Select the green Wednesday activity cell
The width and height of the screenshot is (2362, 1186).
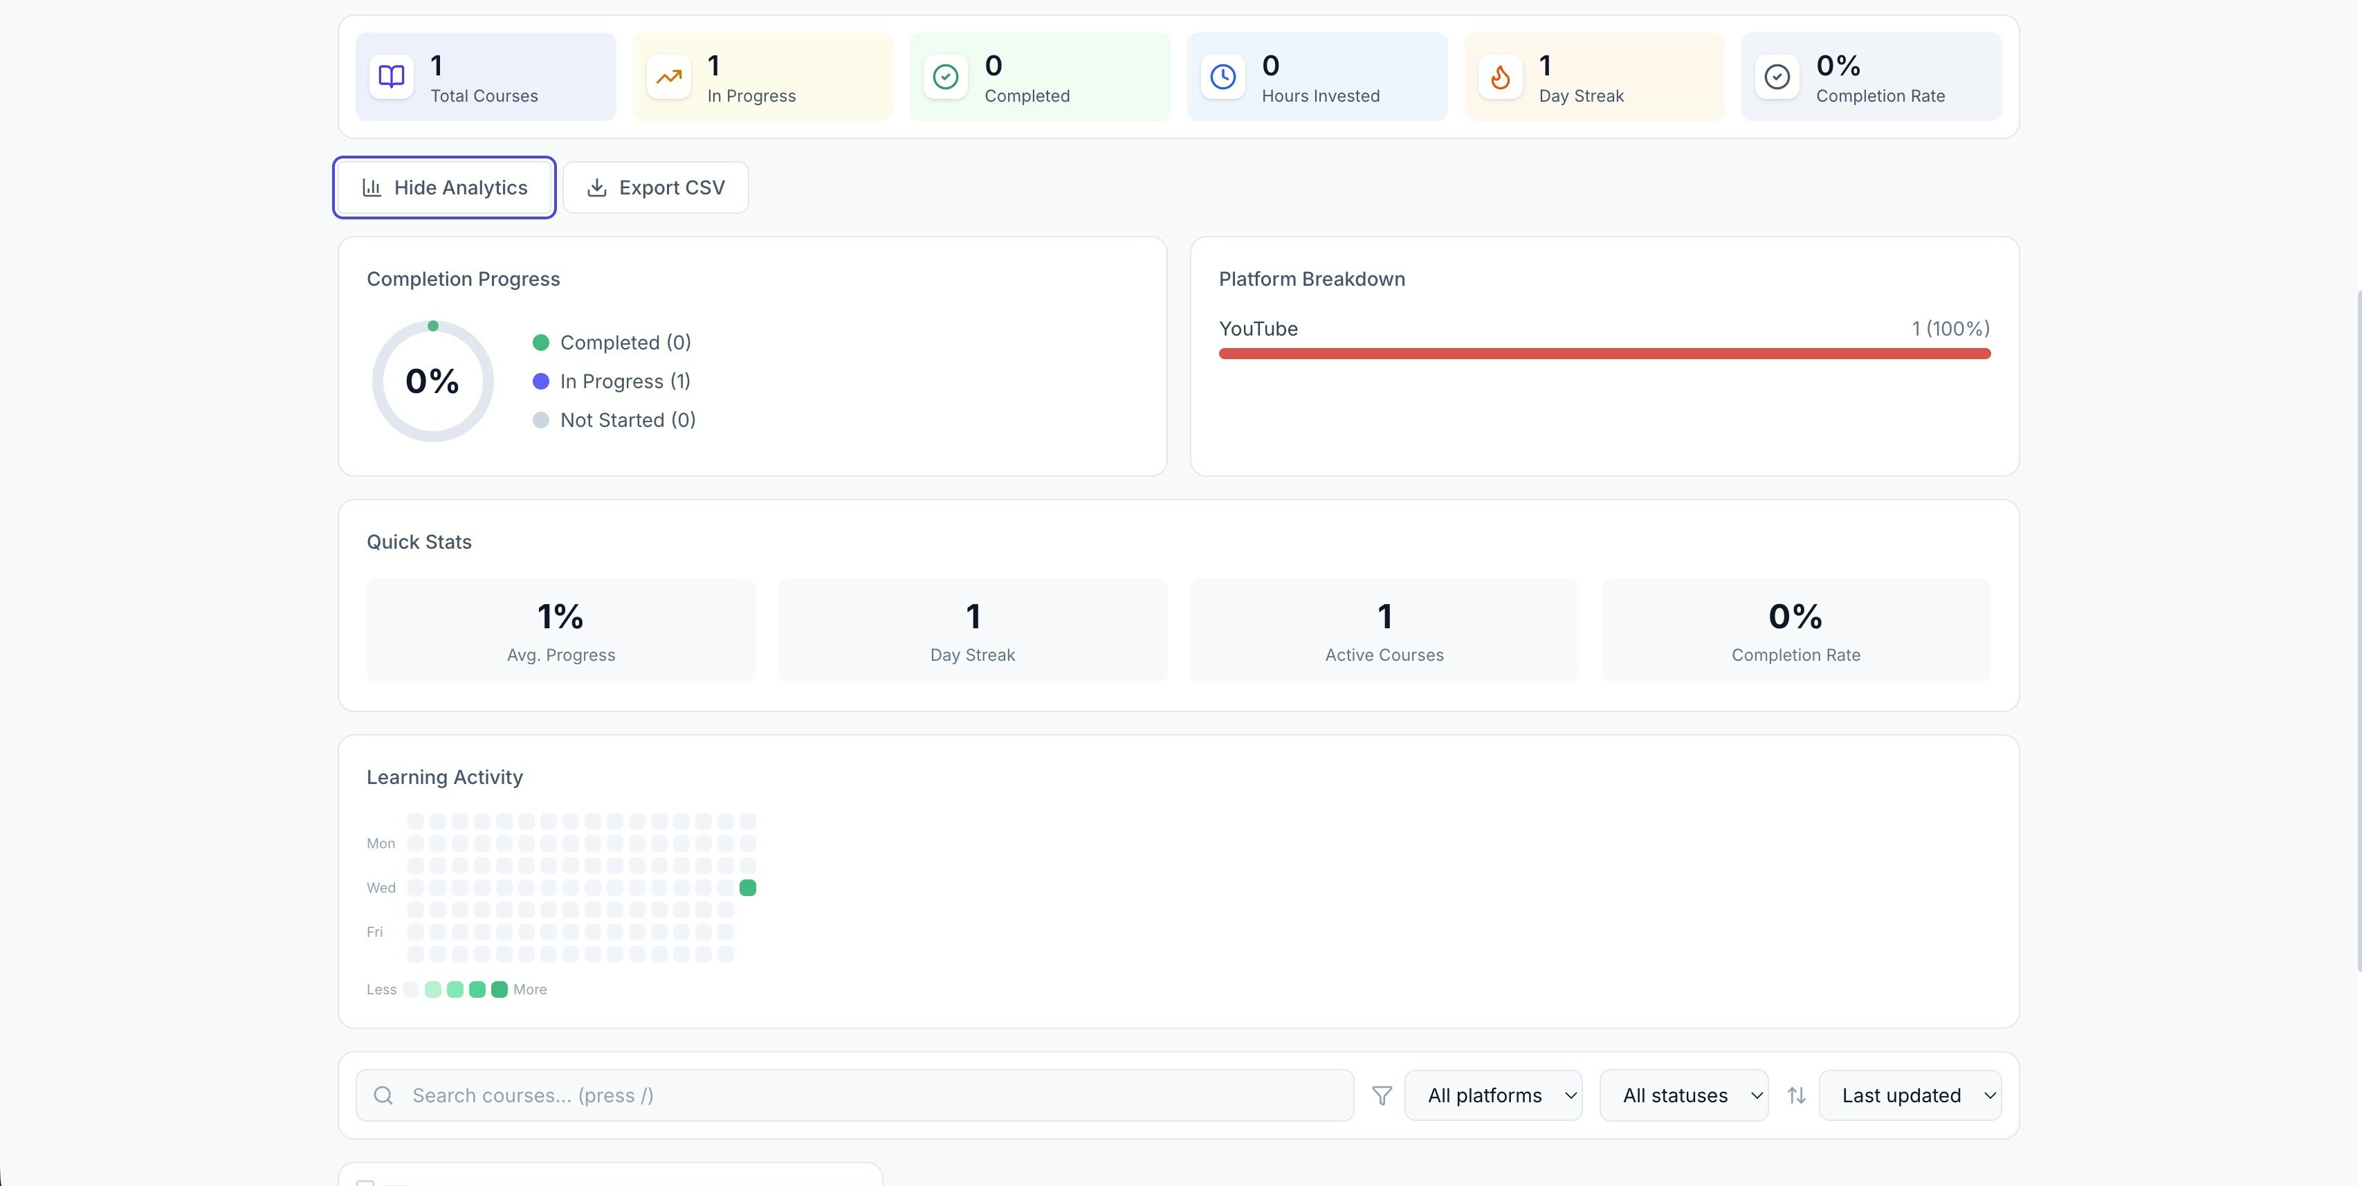click(x=747, y=888)
